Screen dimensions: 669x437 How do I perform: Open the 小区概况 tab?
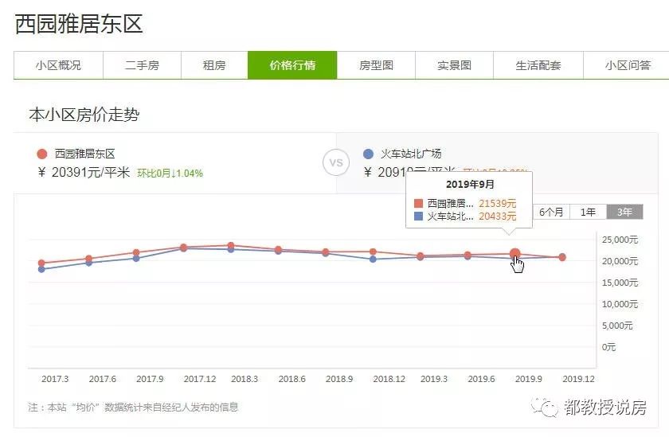coord(58,65)
